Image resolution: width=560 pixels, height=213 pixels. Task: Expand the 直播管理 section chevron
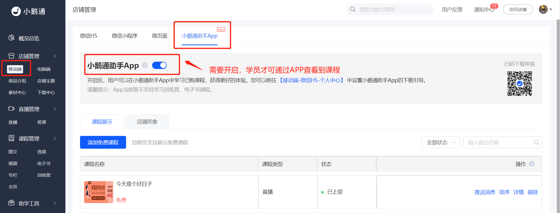click(x=55, y=109)
